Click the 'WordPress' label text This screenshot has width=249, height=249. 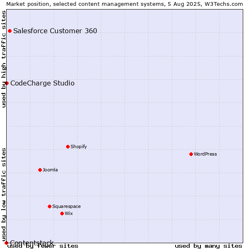coord(205,154)
